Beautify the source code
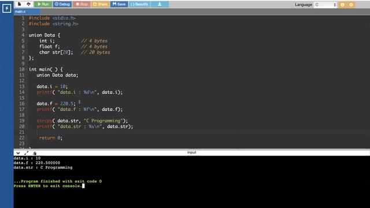This screenshot has width=370, height=208. (139, 4)
